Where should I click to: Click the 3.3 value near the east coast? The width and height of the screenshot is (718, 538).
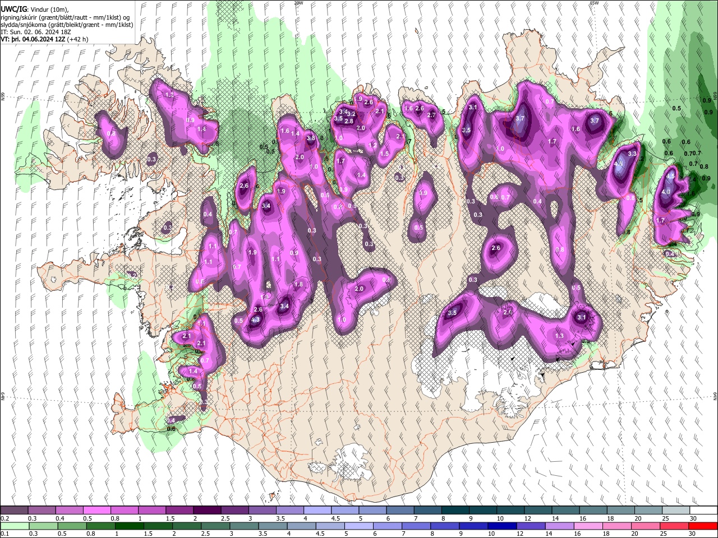pyautogui.click(x=632, y=154)
